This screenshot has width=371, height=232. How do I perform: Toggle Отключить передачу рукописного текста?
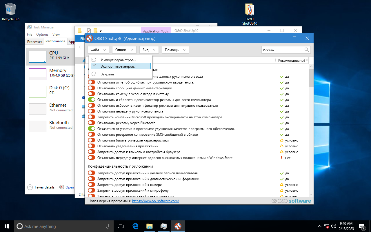[91, 111]
